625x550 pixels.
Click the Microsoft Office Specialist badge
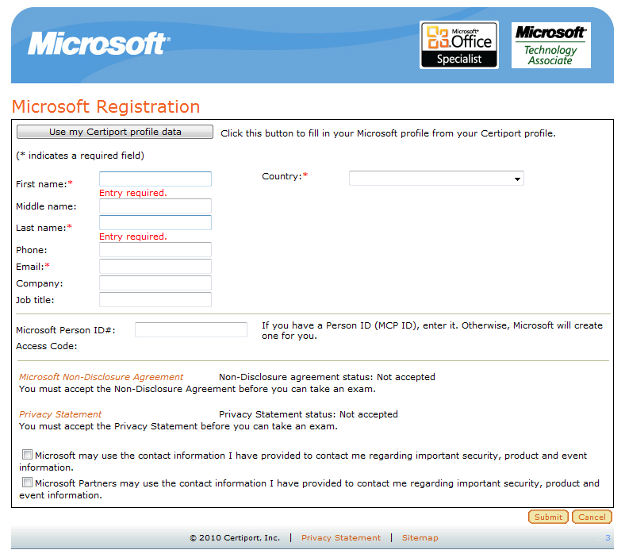pos(458,45)
